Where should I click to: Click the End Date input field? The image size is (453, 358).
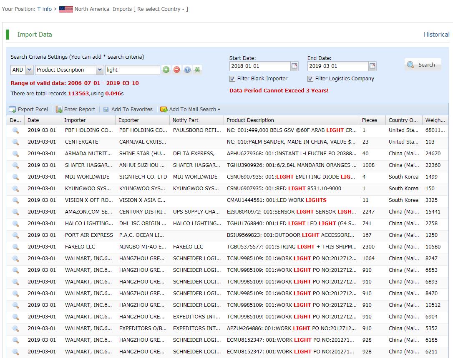pos(338,66)
